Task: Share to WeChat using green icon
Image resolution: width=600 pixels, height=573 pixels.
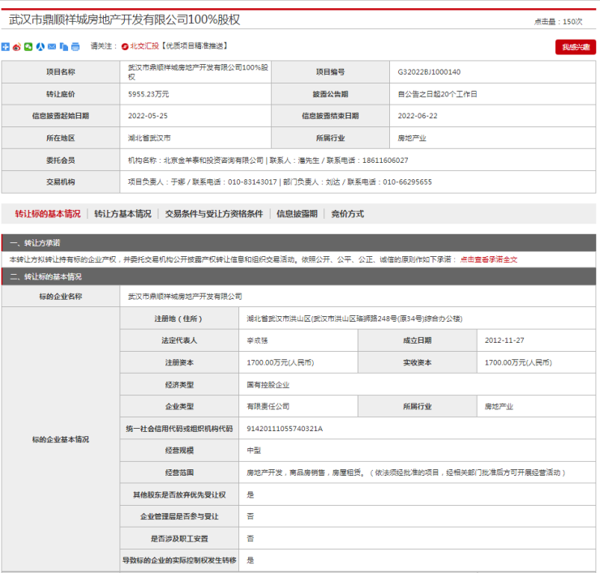Action: (x=28, y=47)
